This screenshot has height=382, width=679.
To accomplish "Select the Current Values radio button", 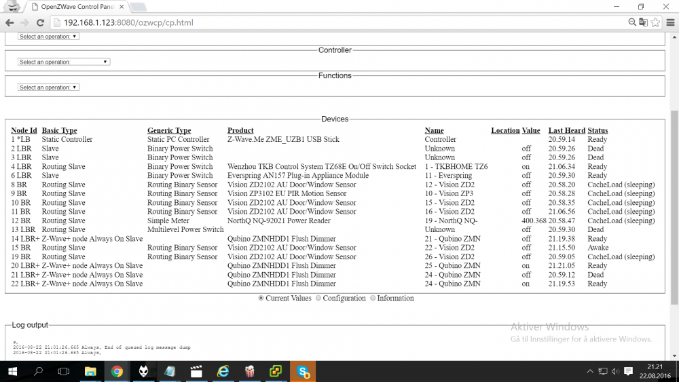I will click(x=261, y=298).
